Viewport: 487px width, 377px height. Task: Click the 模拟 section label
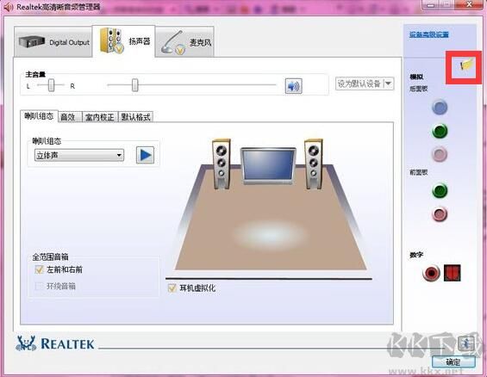pyautogui.click(x=416, y=77)
